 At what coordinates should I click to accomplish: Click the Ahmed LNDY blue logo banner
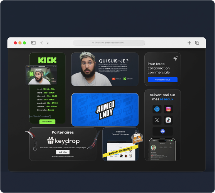point(105,110)
